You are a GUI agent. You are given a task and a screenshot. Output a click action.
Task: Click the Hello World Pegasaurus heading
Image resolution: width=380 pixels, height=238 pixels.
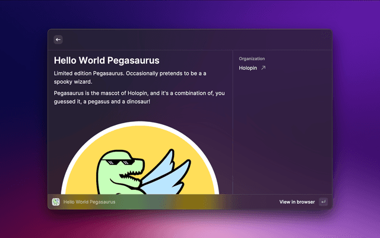(x=106, y=60)
